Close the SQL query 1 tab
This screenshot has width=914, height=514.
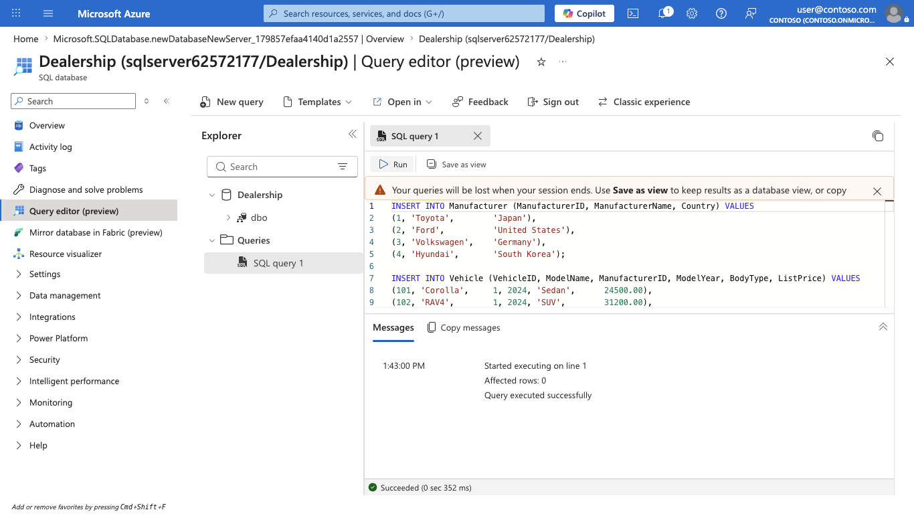coord(478,136)
